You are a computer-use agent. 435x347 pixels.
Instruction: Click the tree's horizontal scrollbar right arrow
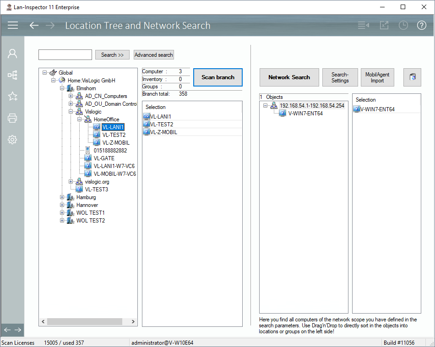click(x=134, y=321)
